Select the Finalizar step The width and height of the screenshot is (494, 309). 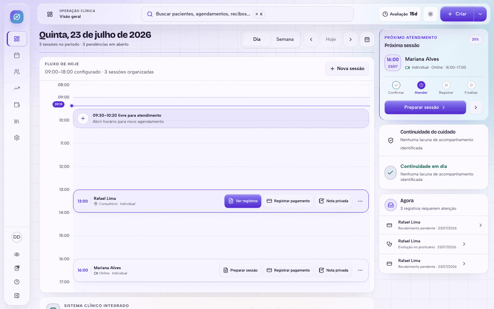point(471,88)
